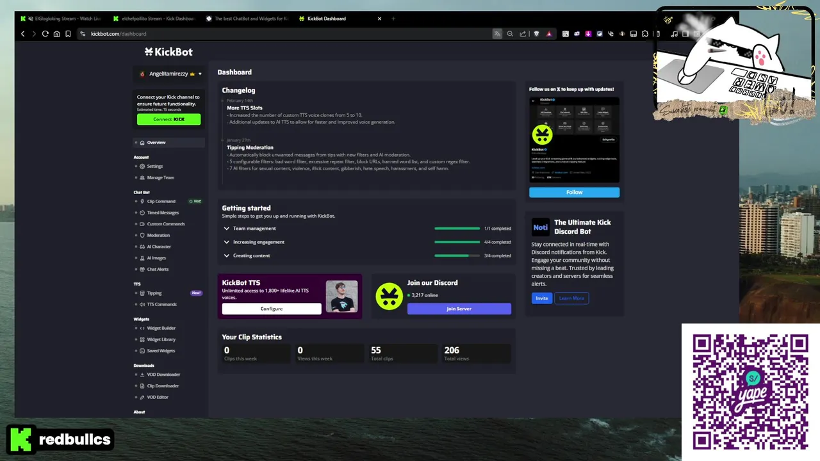The width and height of the screenshot is (820, 461).
Task: Click the Learn More button
Action: 571,298
